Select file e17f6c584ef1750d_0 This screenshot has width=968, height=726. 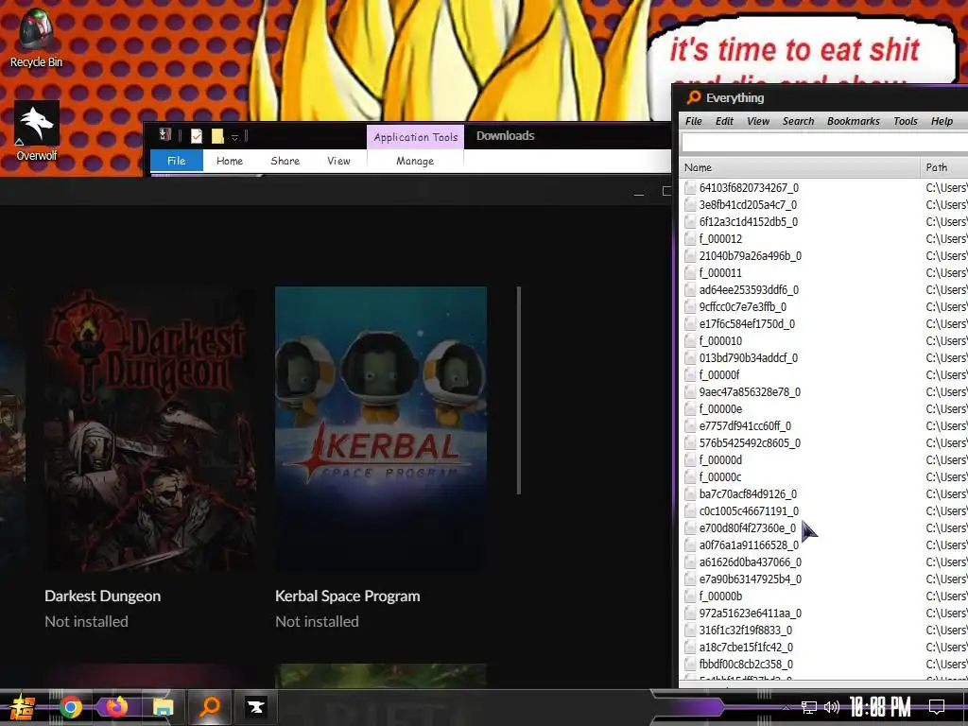click(747, 324)
